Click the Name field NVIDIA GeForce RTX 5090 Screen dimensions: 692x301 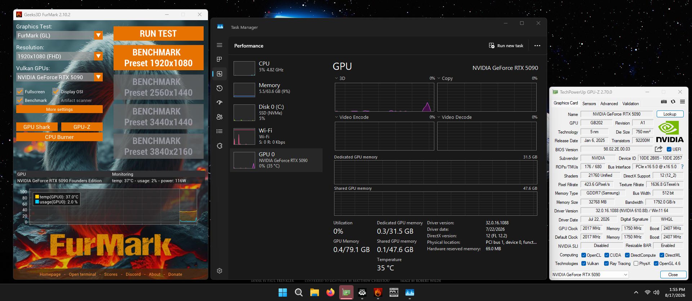point(616,114)
